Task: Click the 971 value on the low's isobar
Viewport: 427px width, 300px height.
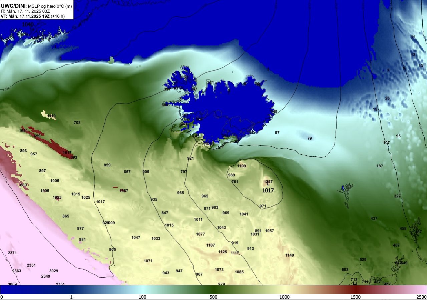Action: [x=263, y=206]
